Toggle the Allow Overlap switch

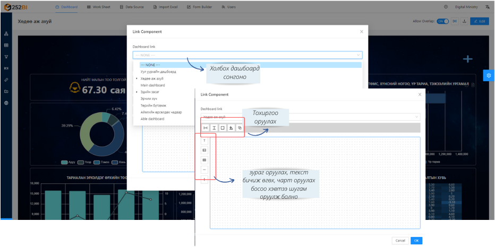coord(442,21)
